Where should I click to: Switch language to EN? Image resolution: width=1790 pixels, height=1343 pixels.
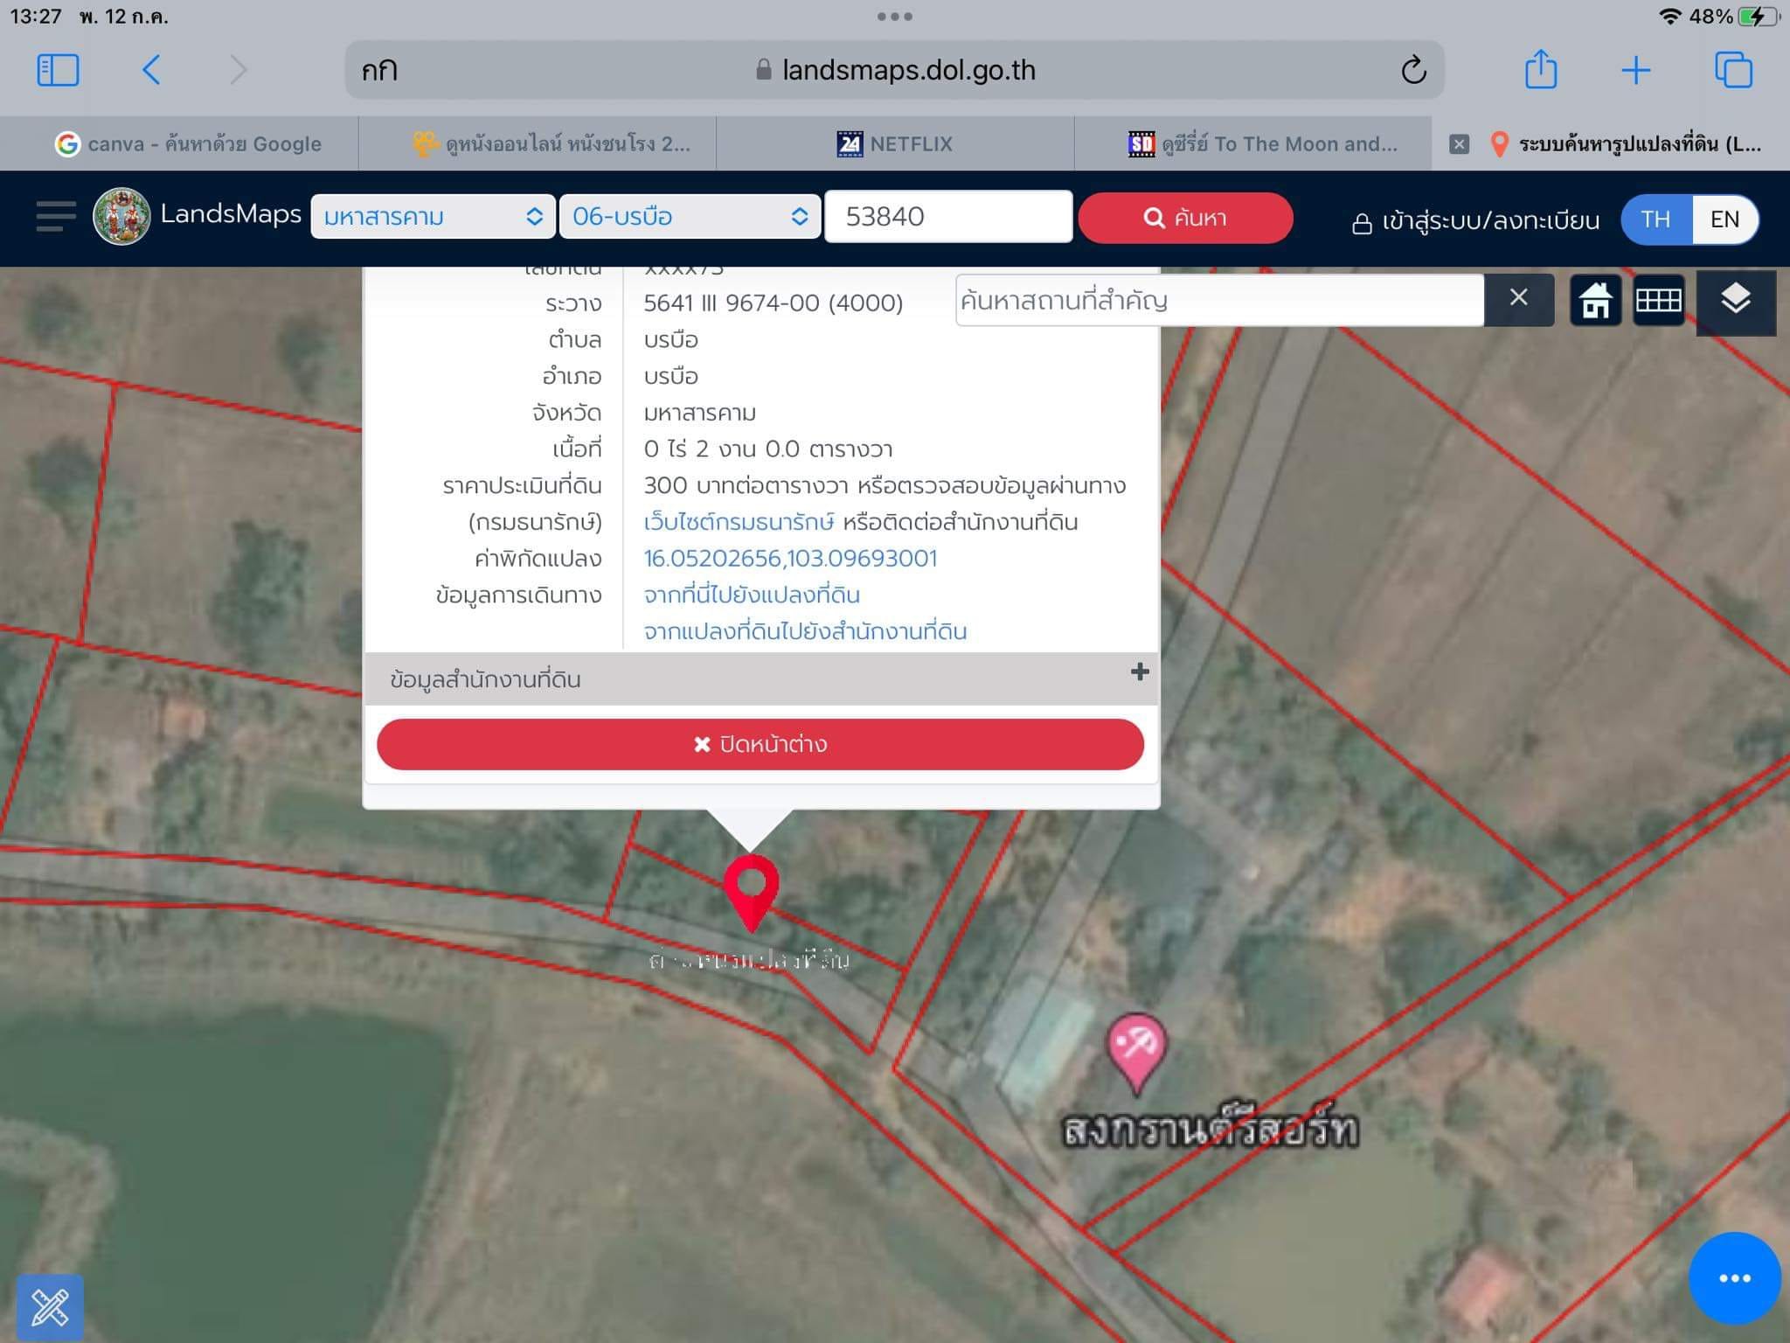(1724, 219)
